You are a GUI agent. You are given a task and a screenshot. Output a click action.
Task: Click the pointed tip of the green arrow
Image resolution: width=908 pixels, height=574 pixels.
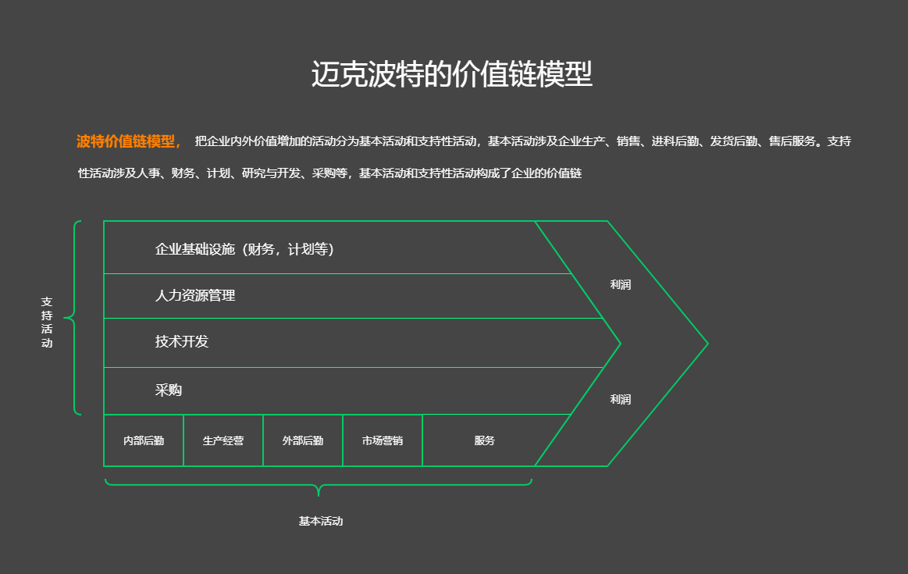click(x=705, y=344)
